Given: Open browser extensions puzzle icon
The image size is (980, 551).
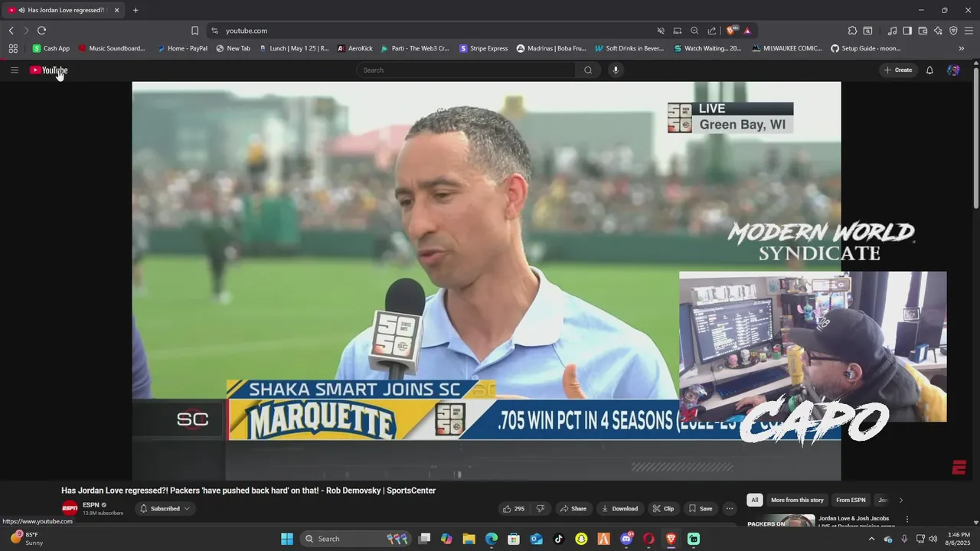Looking at the screenshot, I should [x=852, y=31].
